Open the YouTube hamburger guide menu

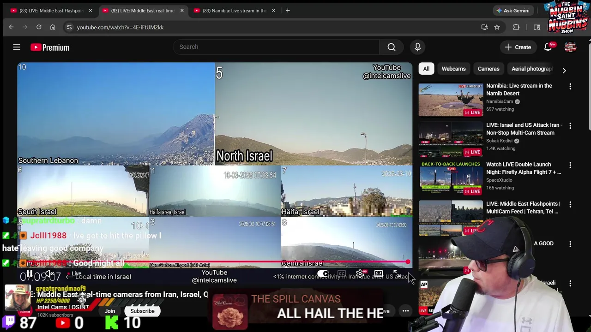pos(17,47)
